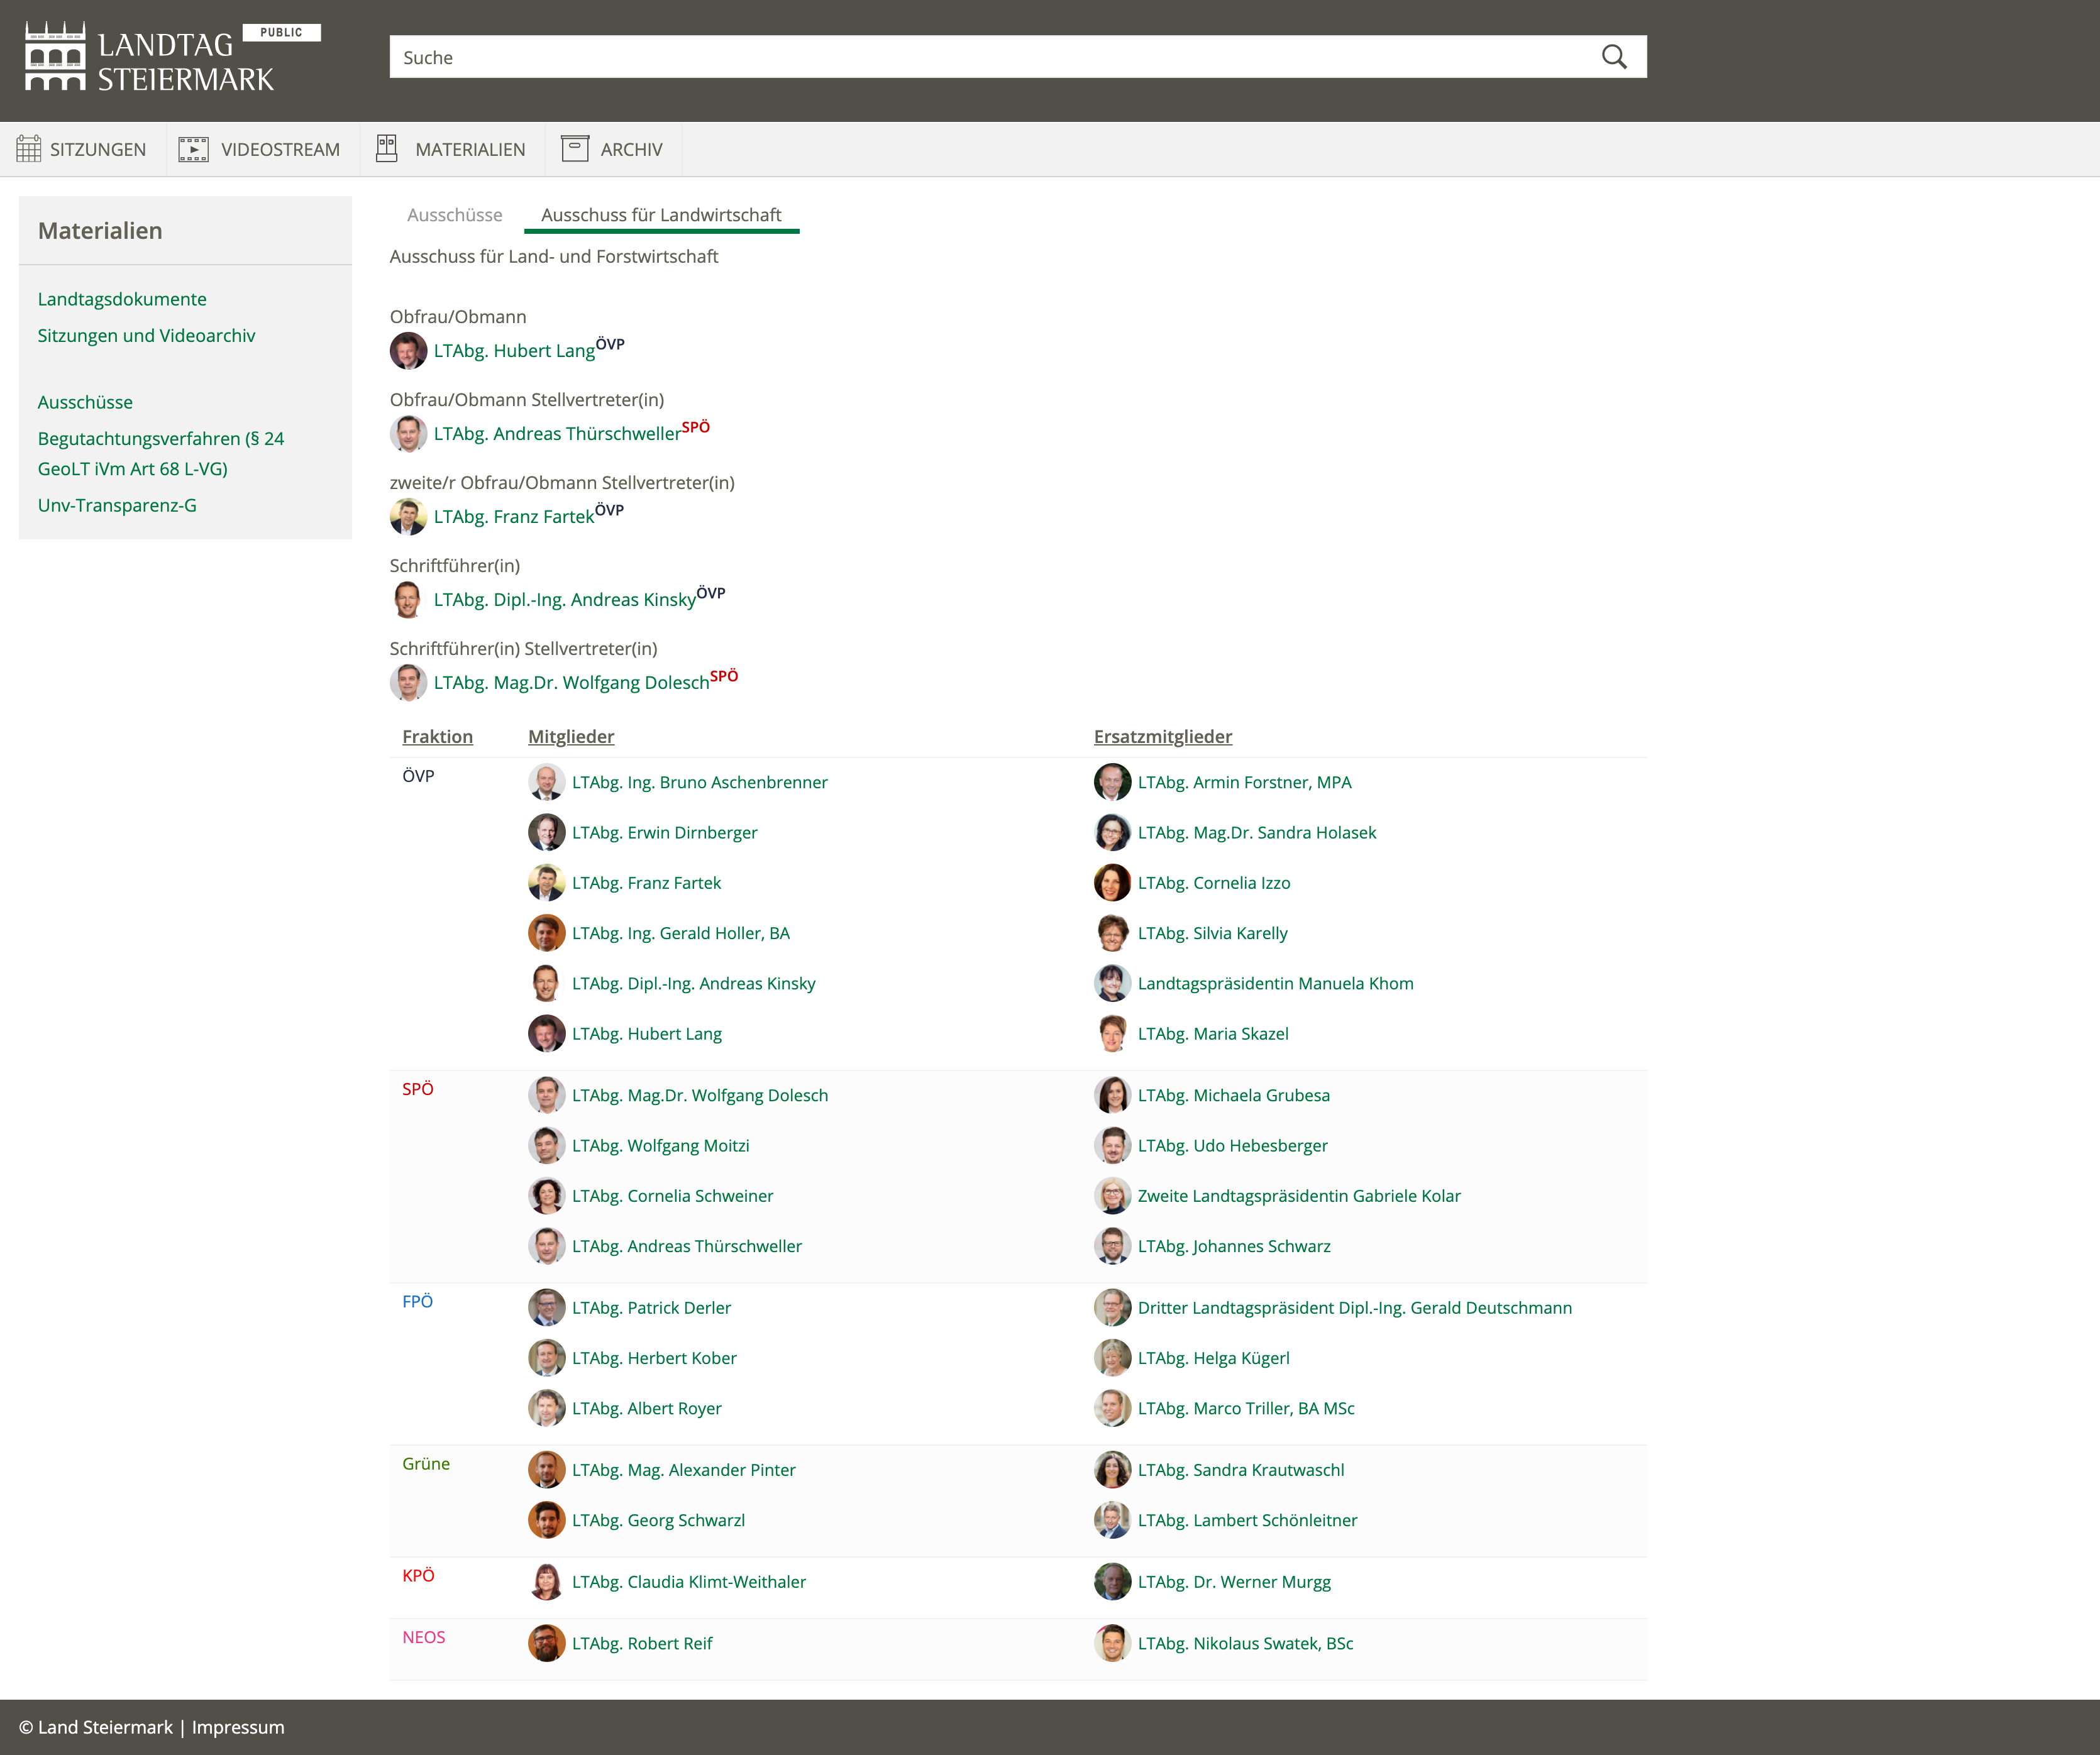Click the Materialien document icon
The width and height of the screenshot is (2100, 1755).
pos(387,149)
